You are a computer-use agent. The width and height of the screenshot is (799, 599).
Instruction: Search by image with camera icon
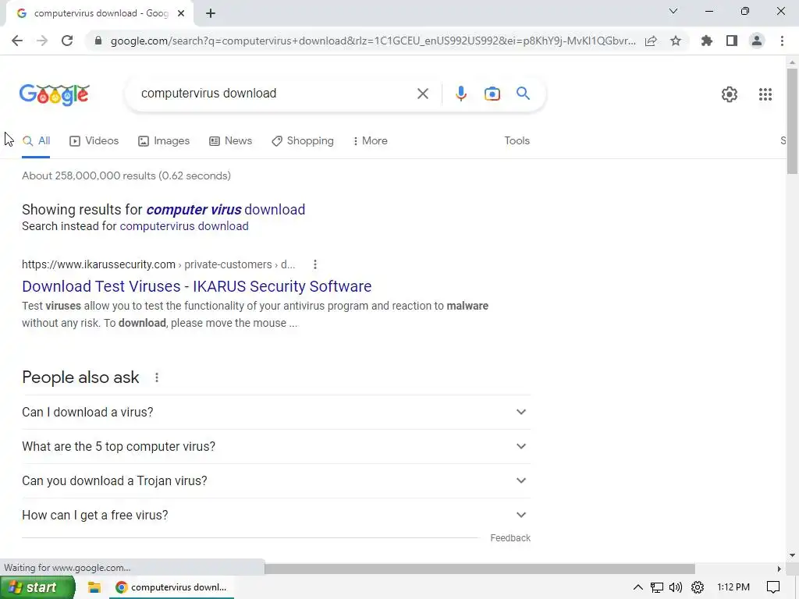492,94
